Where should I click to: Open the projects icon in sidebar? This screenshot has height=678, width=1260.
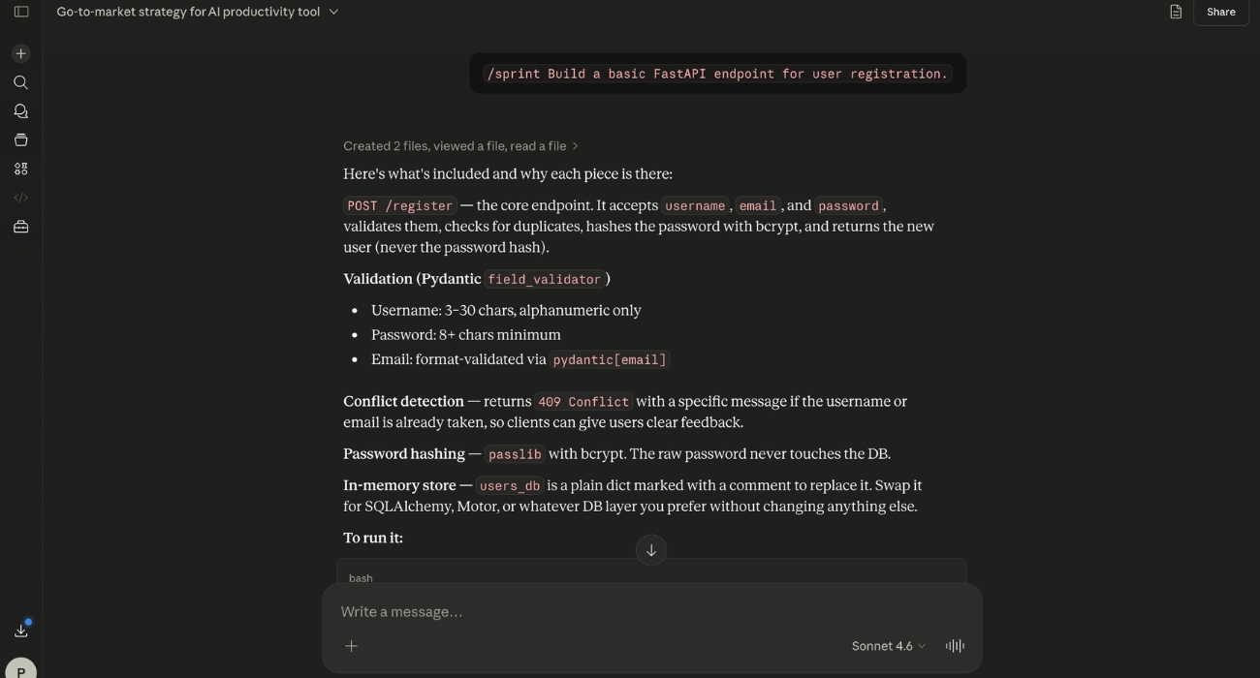pyautogui.click(x=21, y=139)
